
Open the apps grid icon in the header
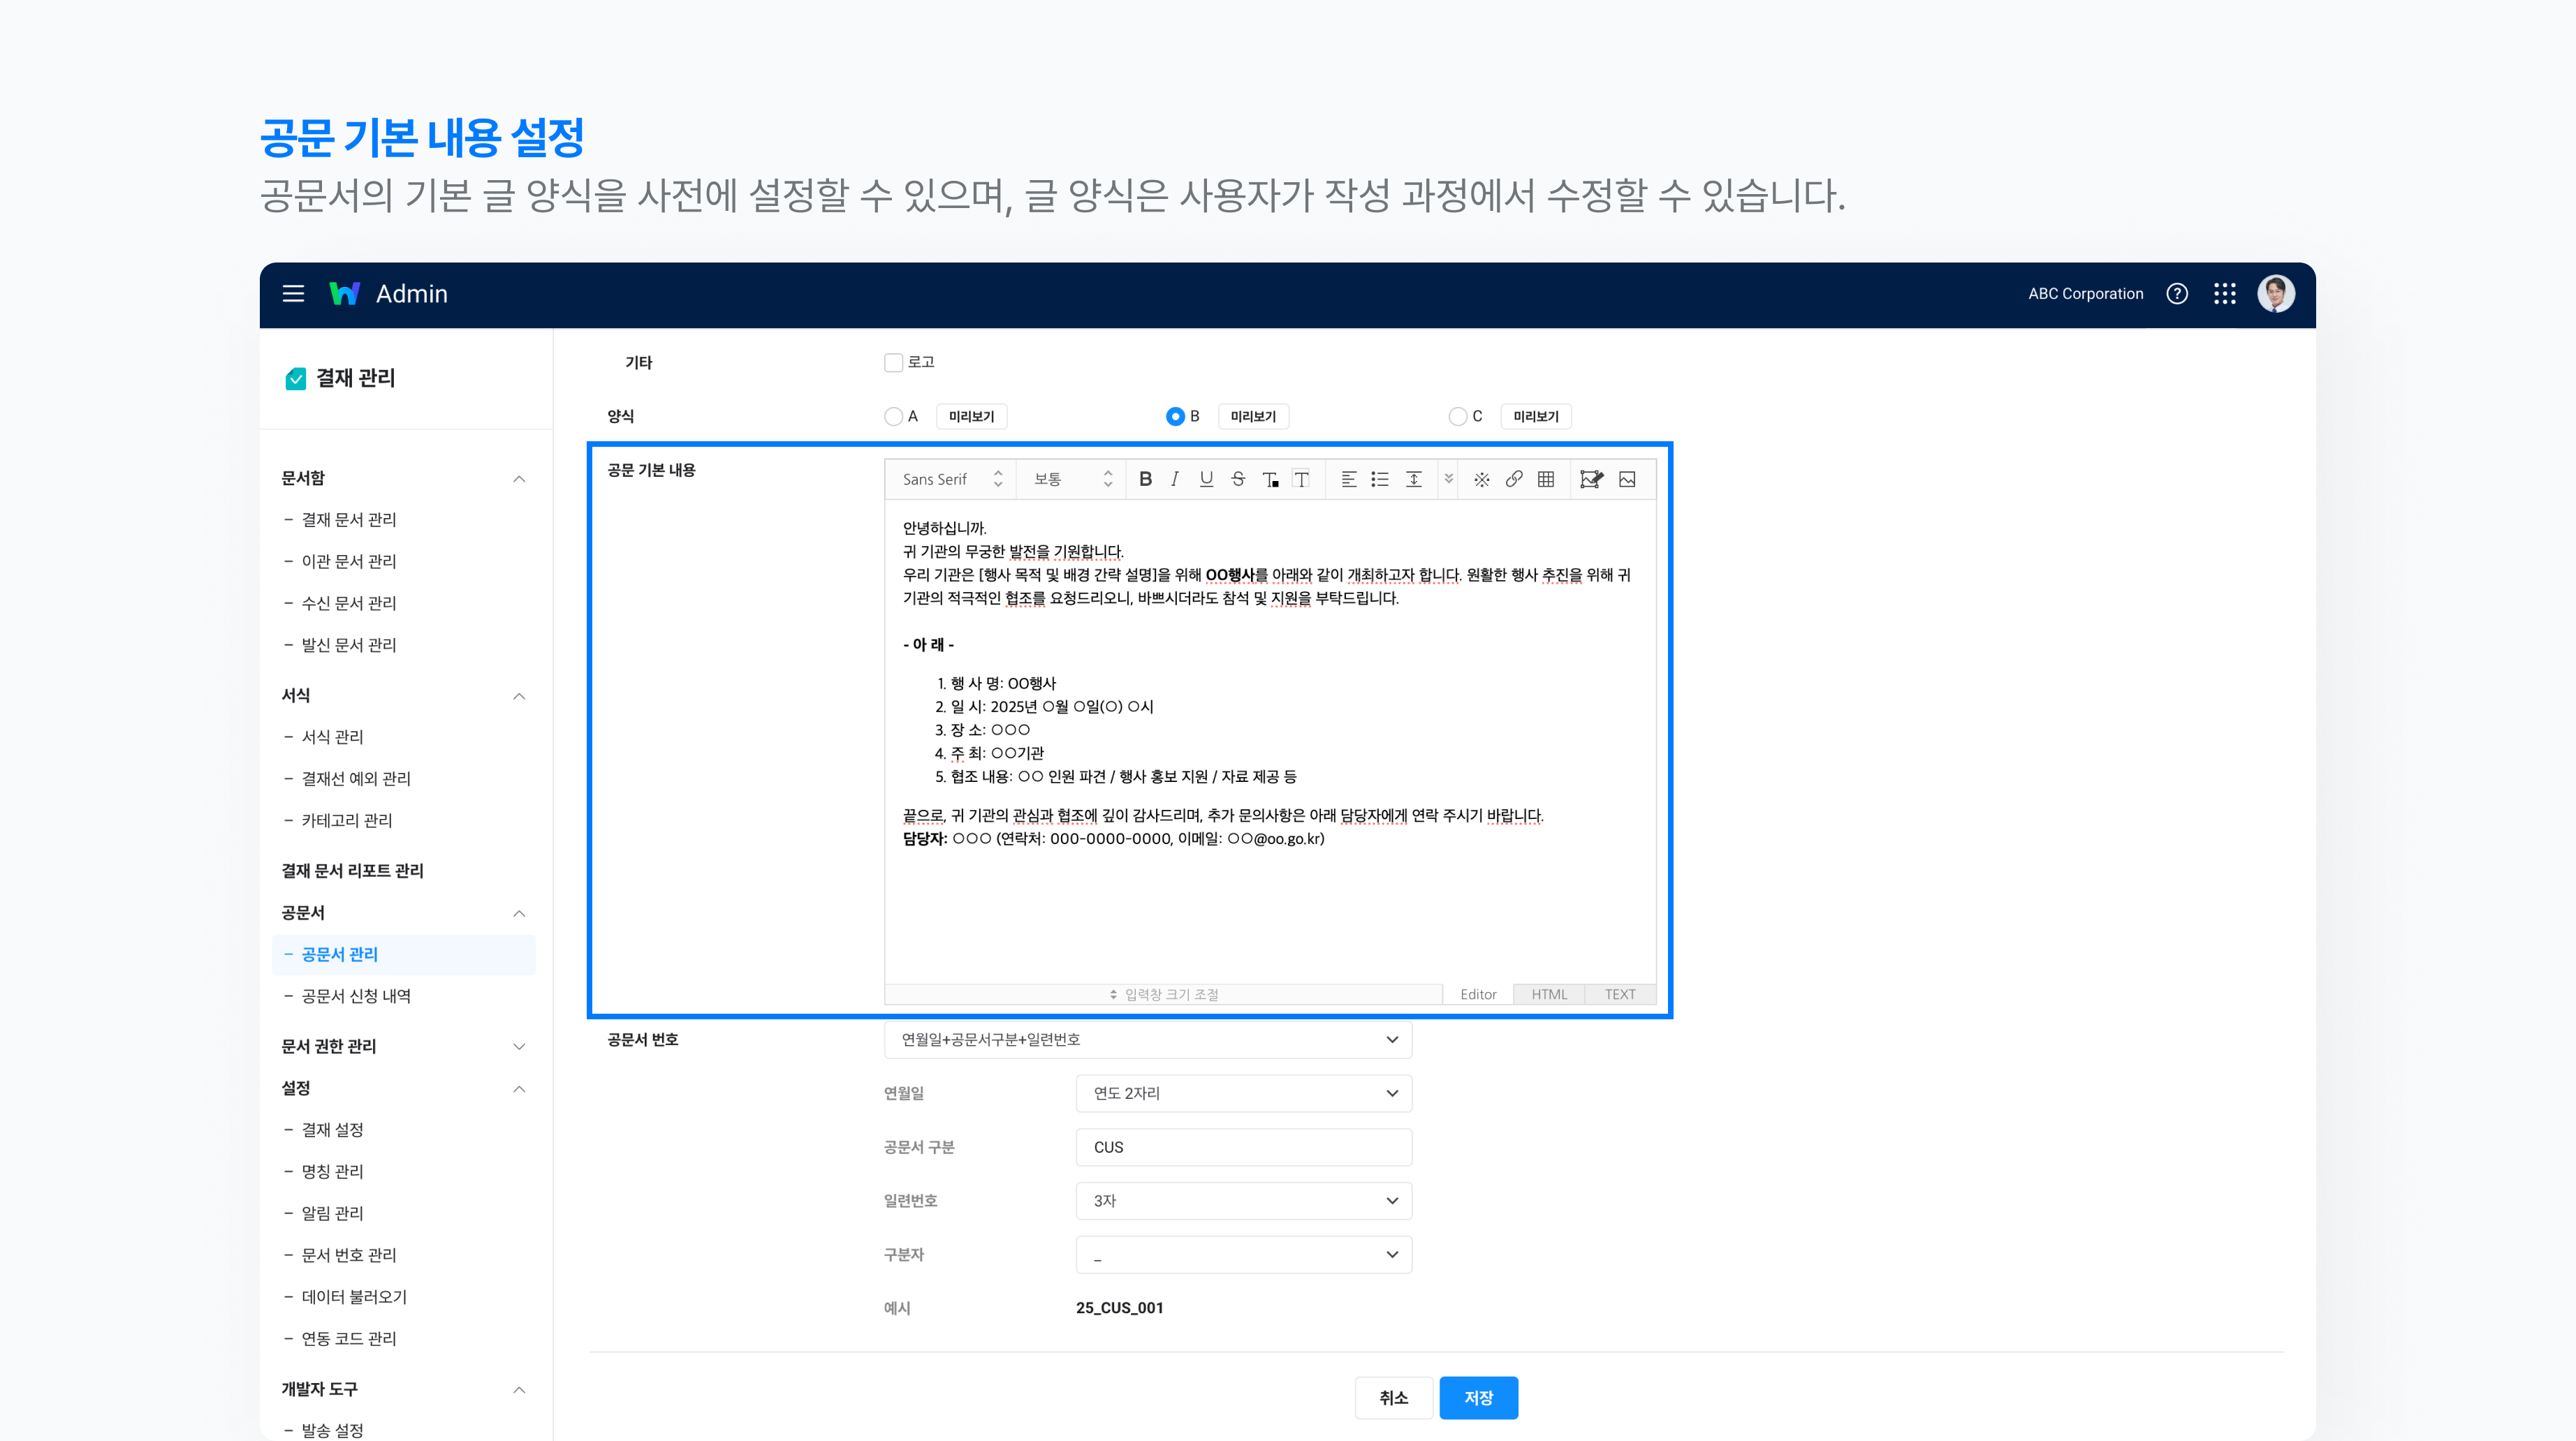coord(2225,294)
